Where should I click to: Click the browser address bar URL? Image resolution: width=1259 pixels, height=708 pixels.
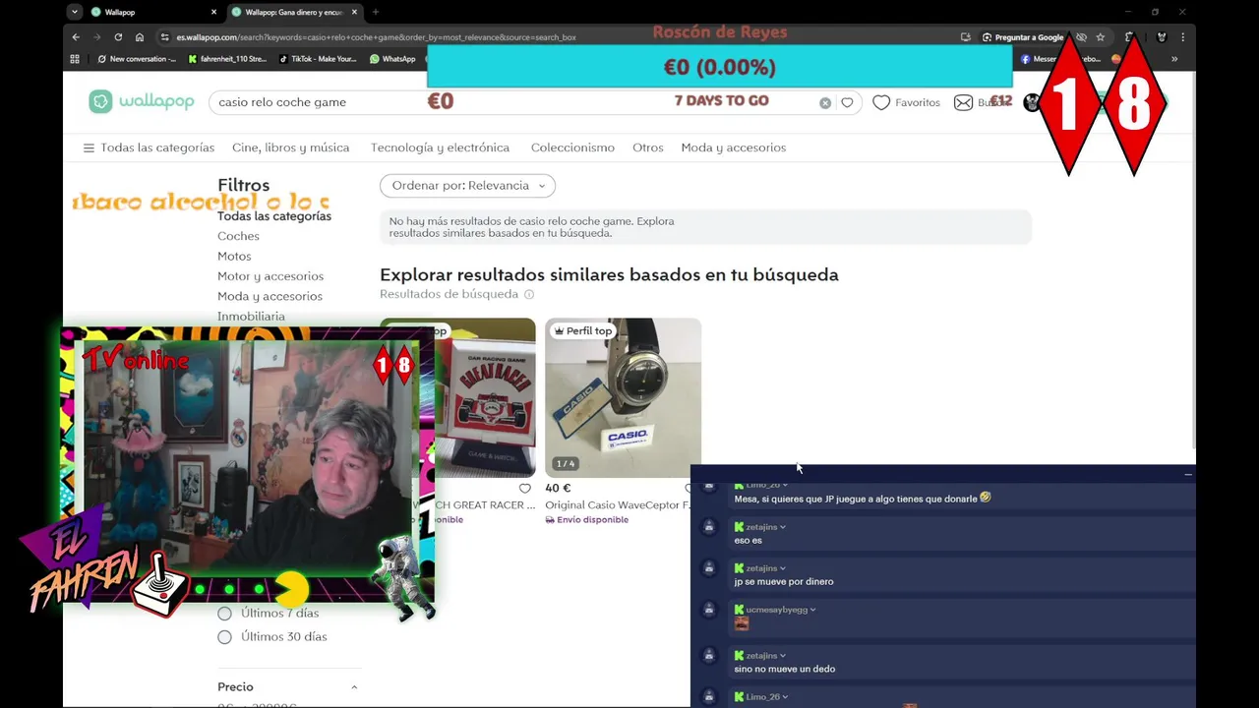tap(377, 37)
